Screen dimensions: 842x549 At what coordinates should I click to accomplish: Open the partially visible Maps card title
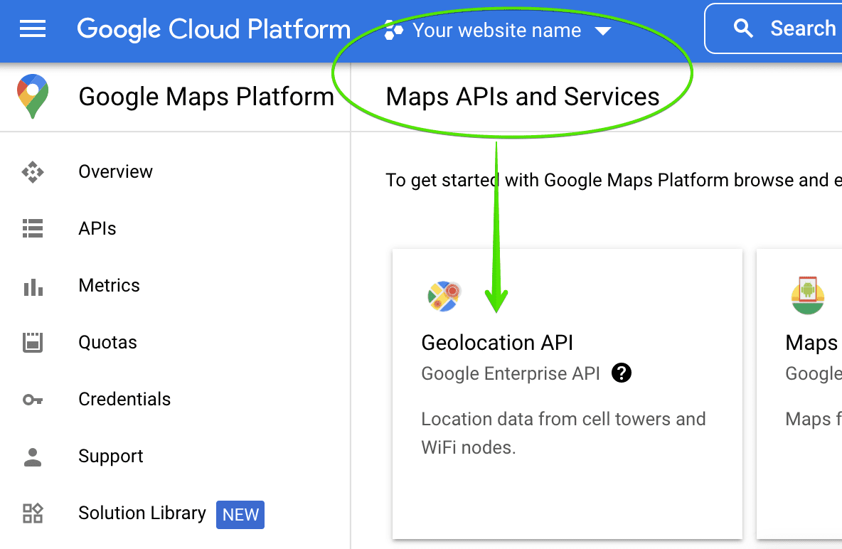click(x=812, y=343)
